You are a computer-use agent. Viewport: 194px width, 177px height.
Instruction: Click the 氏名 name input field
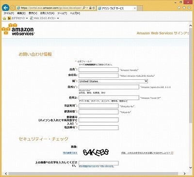pyautogui.click(x=98, y=70)
